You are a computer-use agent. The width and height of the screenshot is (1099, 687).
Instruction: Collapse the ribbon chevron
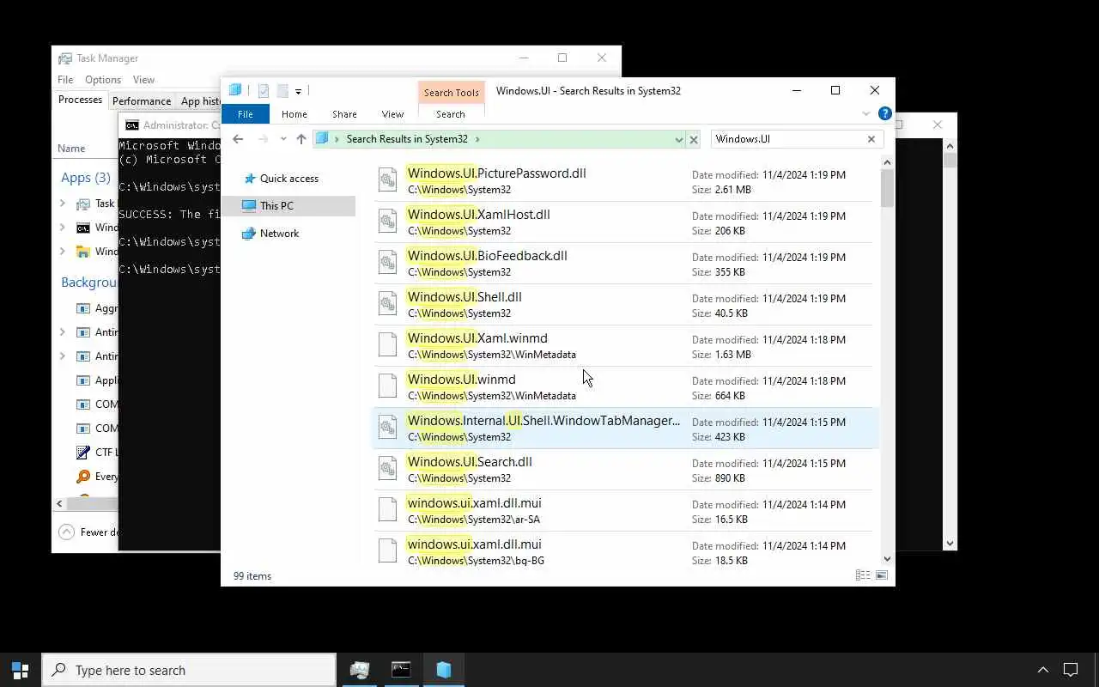pyautogui.click(x=865, y=113)
